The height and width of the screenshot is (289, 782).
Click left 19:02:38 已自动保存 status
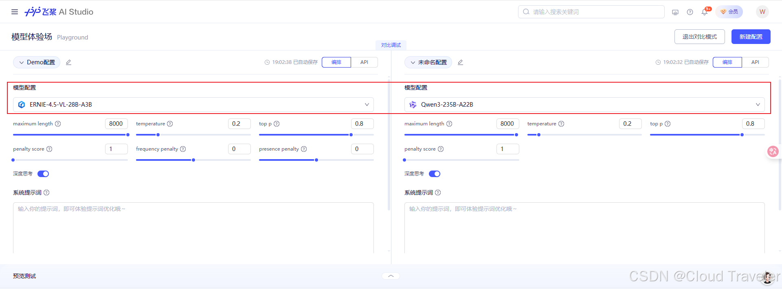coord(291,62)
